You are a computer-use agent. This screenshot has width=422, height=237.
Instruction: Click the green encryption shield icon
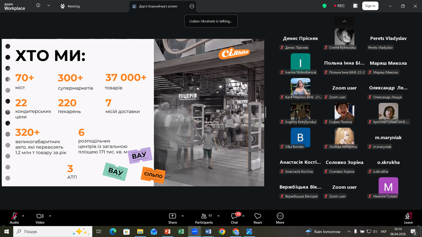click(x=324, y=6)
